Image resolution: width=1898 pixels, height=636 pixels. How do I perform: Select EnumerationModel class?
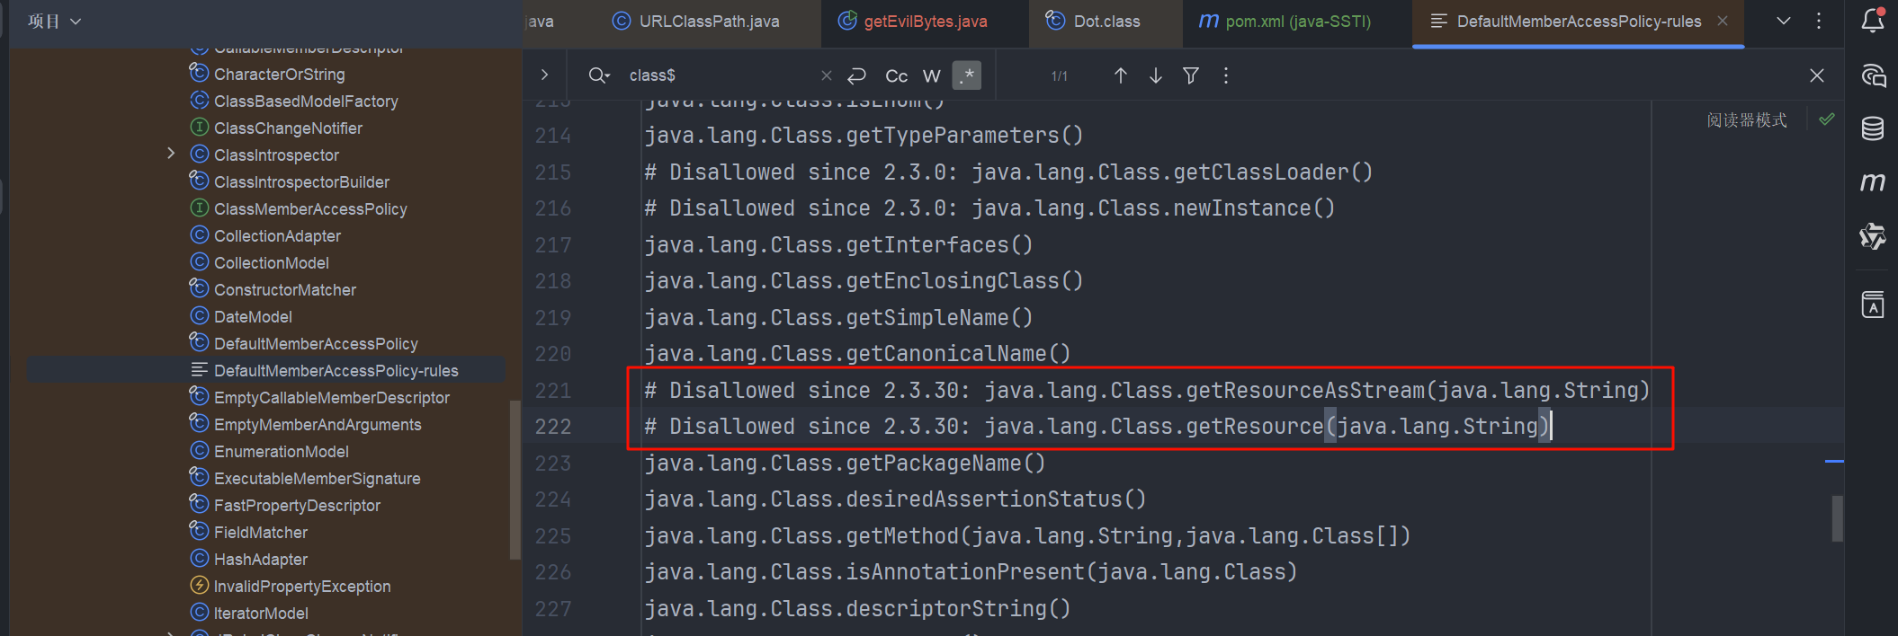click(x=281, y=452)
